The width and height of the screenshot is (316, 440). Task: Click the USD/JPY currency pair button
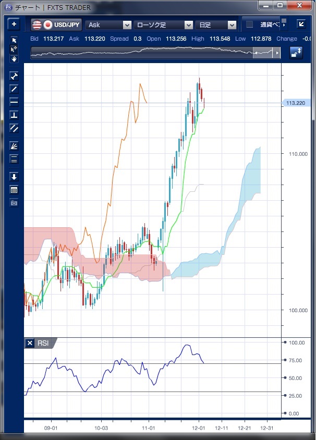coord(56,25)
